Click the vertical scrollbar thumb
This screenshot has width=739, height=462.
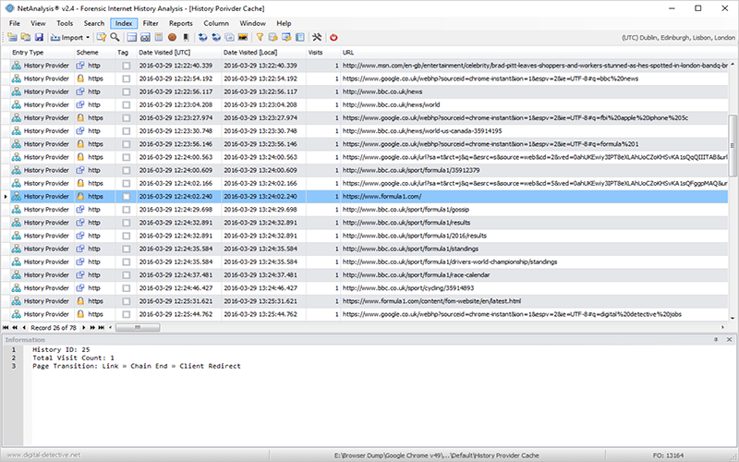tap(733, 145)
